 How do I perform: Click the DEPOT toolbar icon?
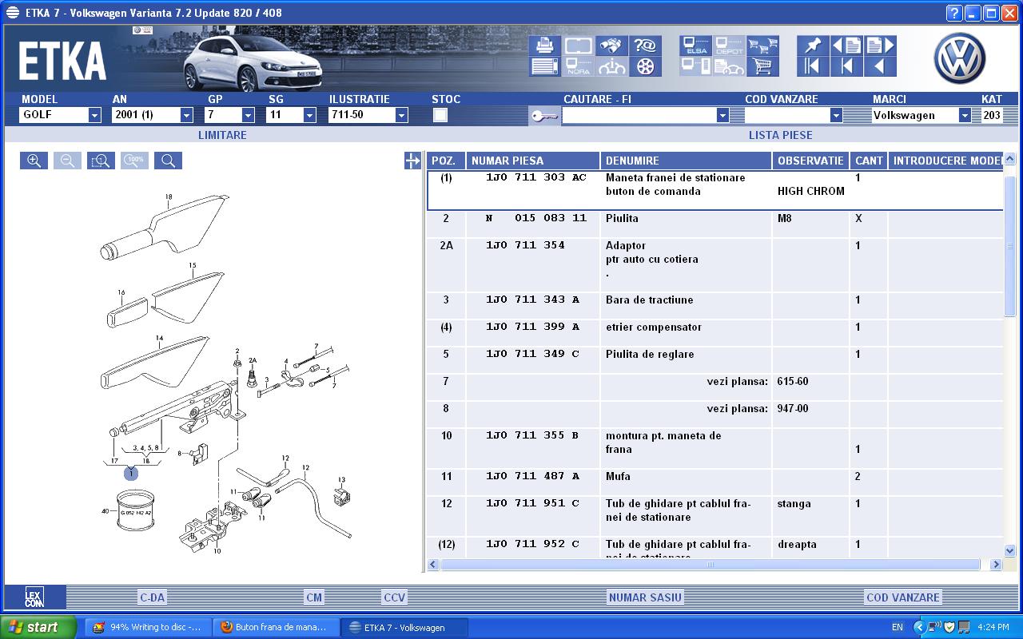tap(730, 46)
